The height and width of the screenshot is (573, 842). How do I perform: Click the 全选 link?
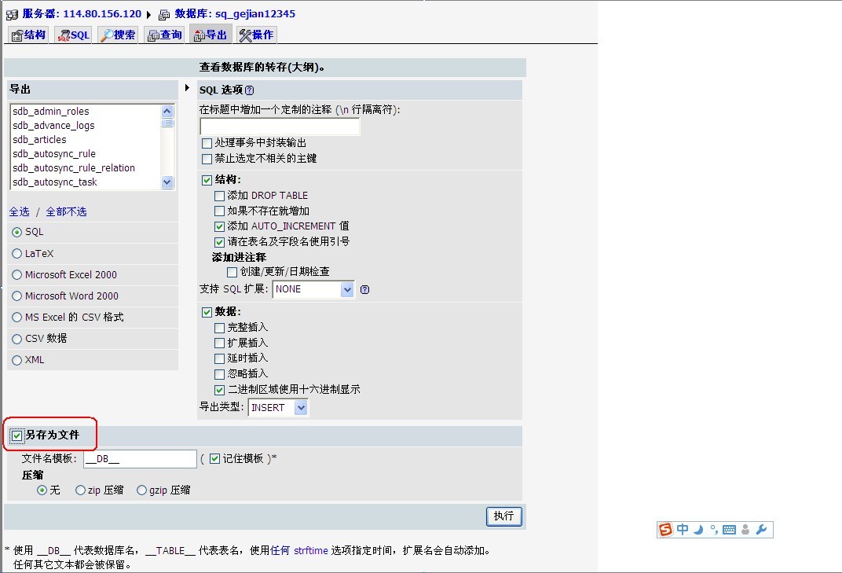(x=20, y=211)
